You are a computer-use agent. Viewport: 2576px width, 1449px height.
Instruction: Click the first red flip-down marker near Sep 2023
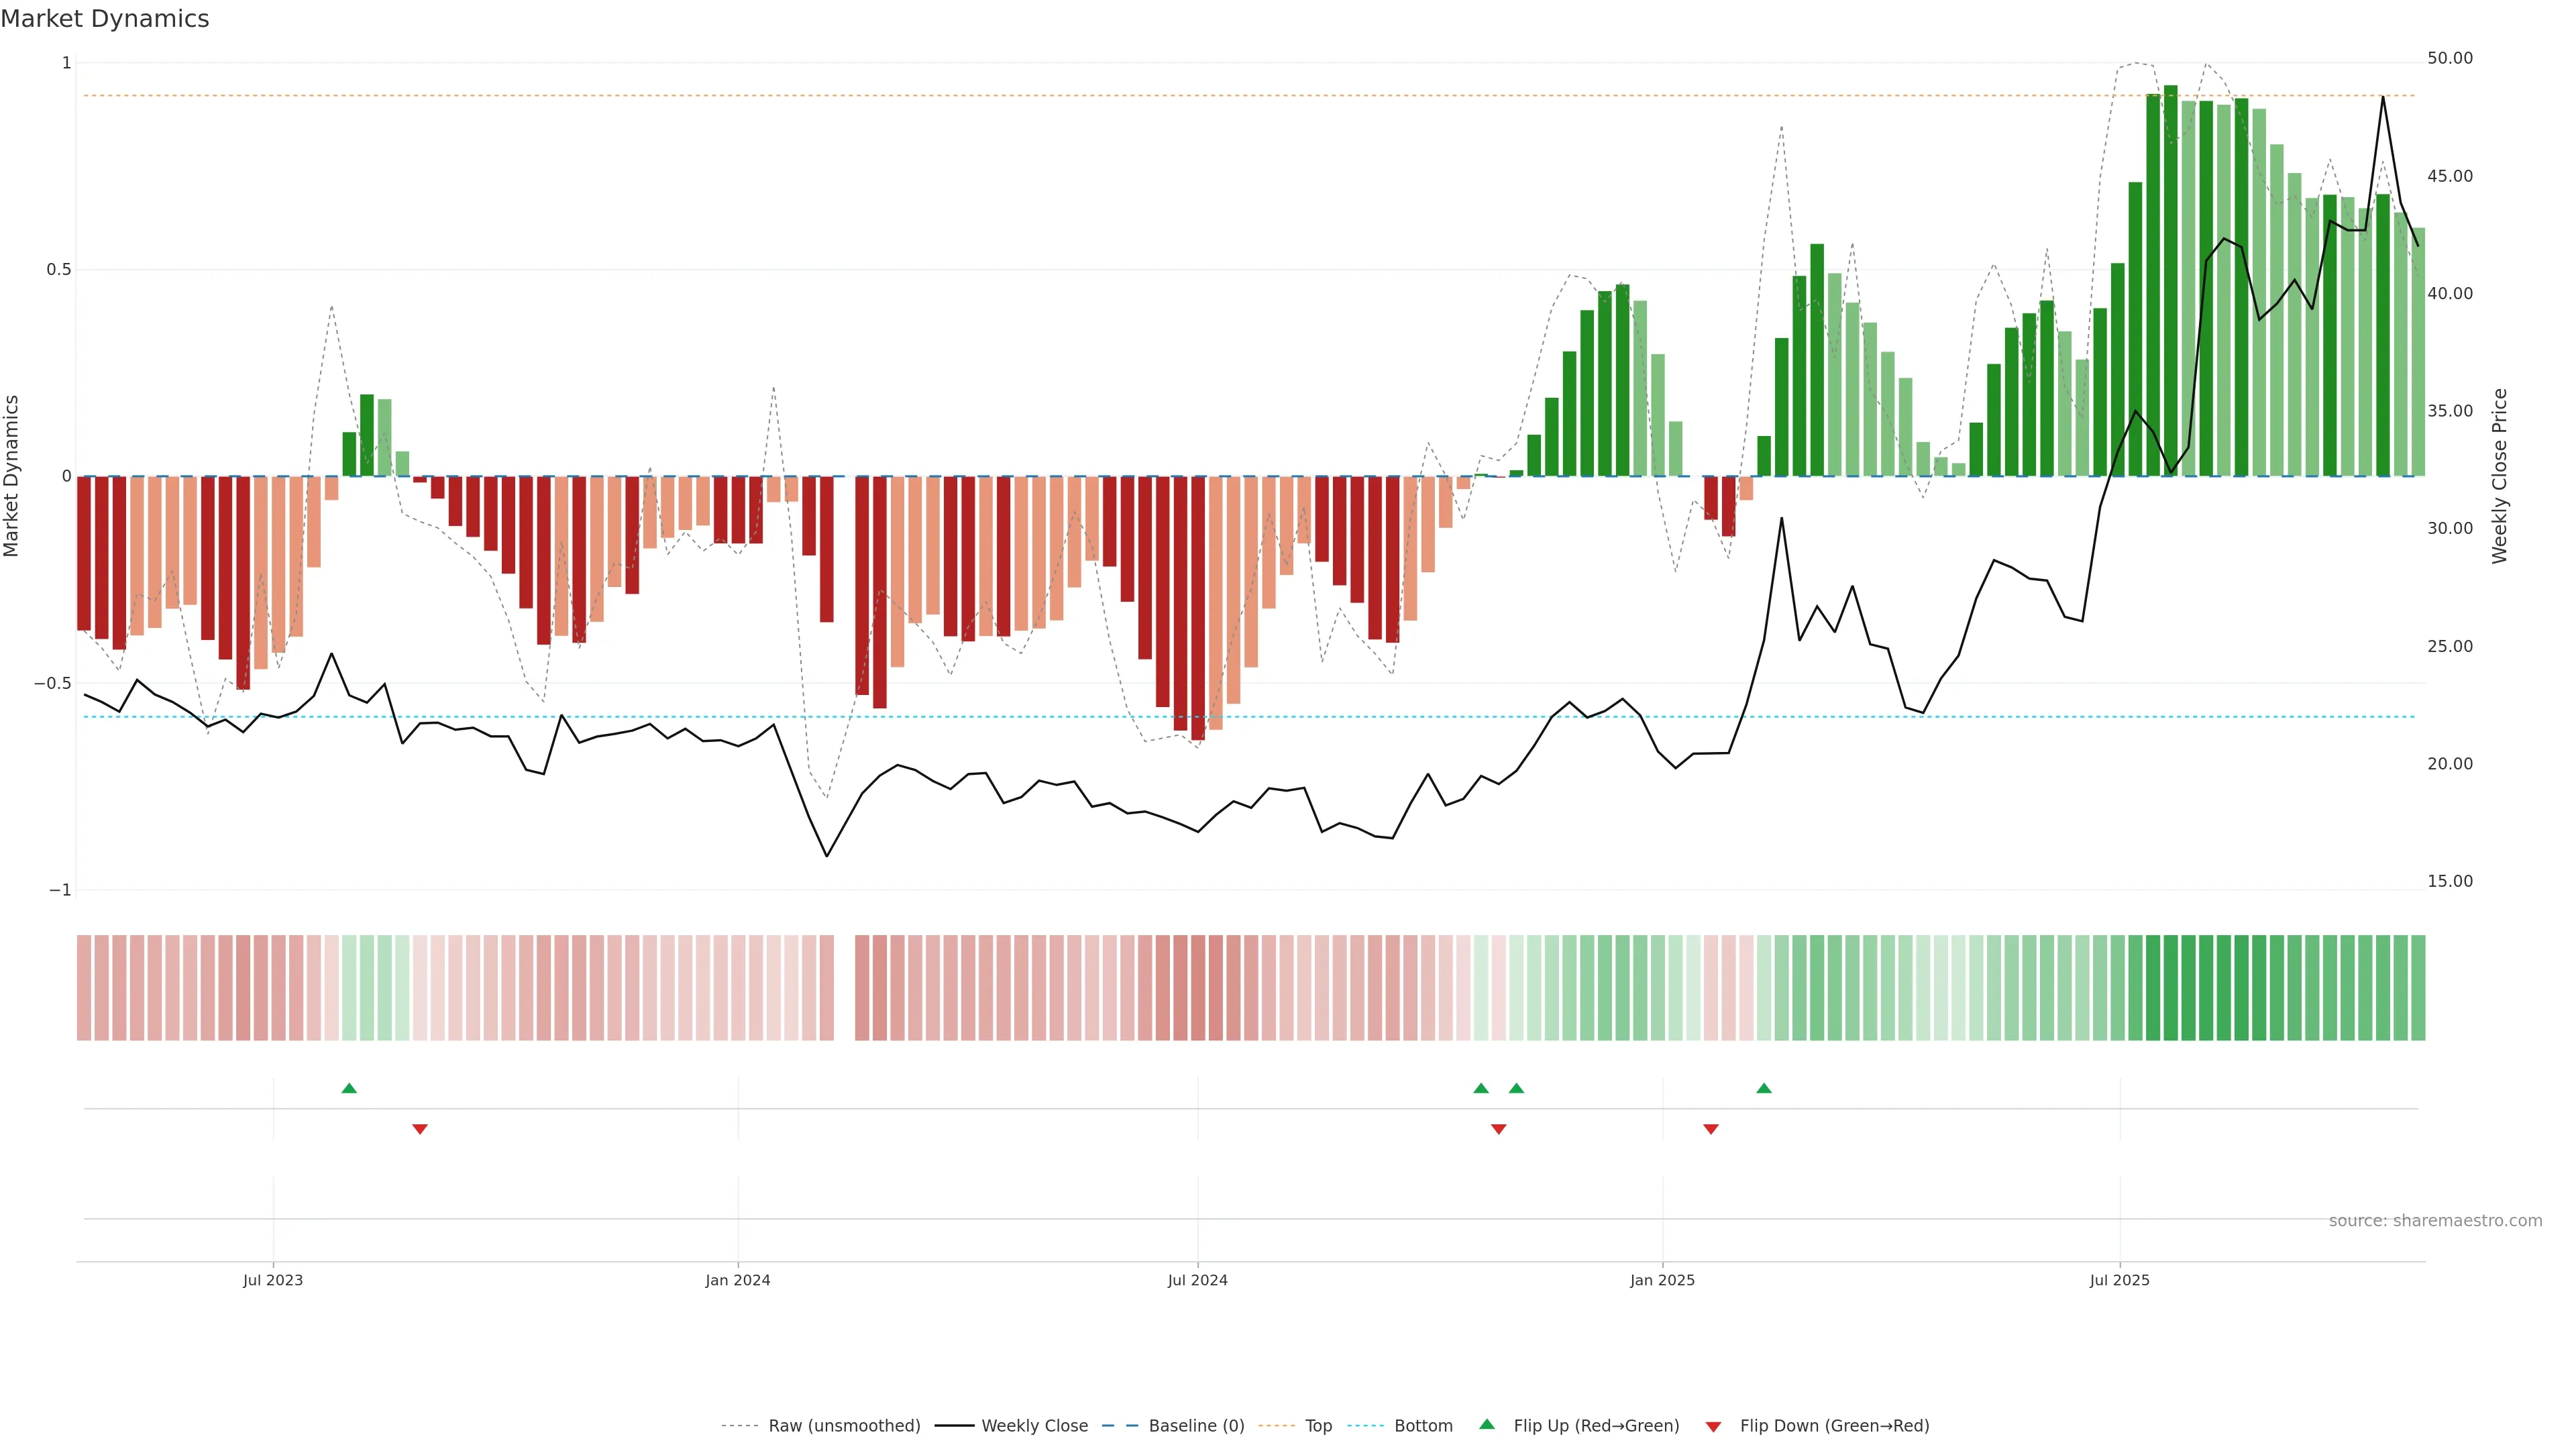420,1129
